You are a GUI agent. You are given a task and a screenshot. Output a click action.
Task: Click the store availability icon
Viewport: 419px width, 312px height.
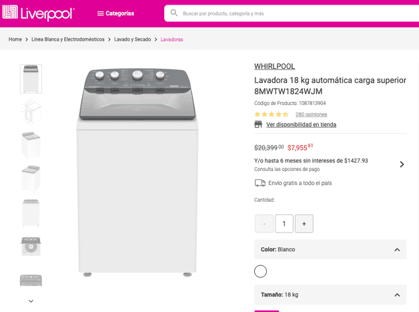point(258,124)
